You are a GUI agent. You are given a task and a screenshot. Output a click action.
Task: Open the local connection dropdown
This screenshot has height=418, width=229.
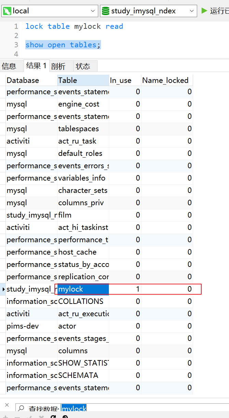point(93,11)
